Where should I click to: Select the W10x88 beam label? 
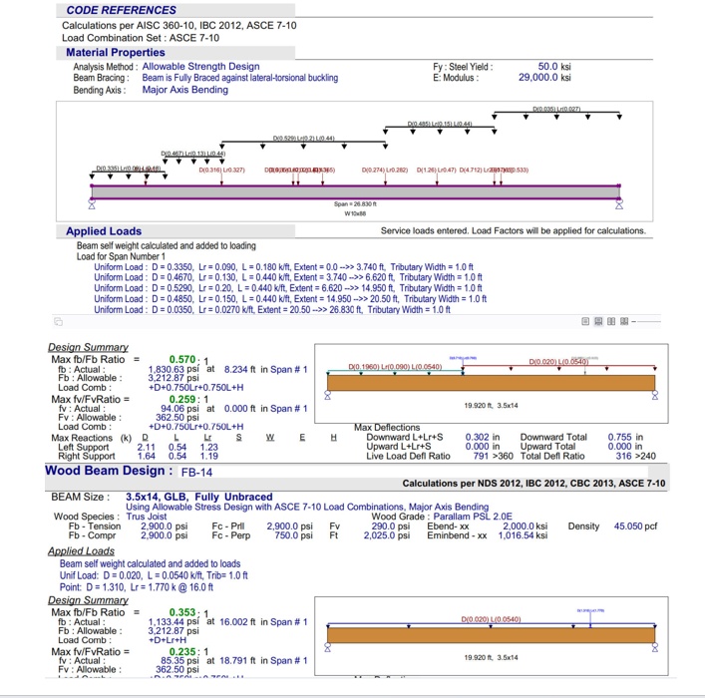(x=355, y=213)
